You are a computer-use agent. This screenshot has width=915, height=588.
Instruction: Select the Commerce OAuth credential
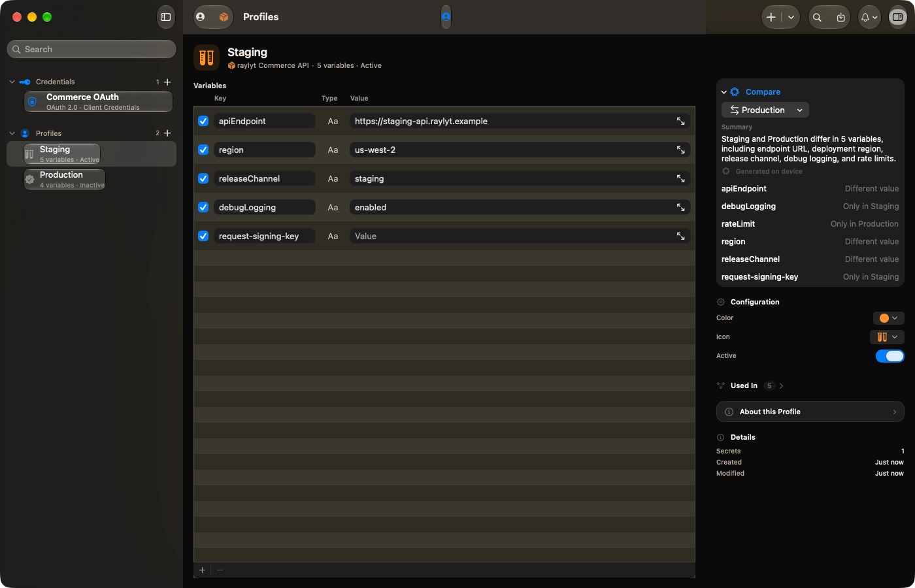tap(98, 102)
